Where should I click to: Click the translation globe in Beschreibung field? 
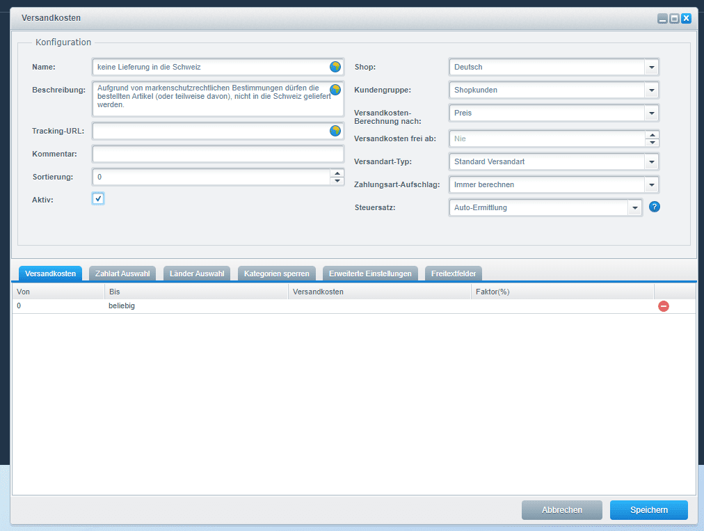tap(335, 90)
